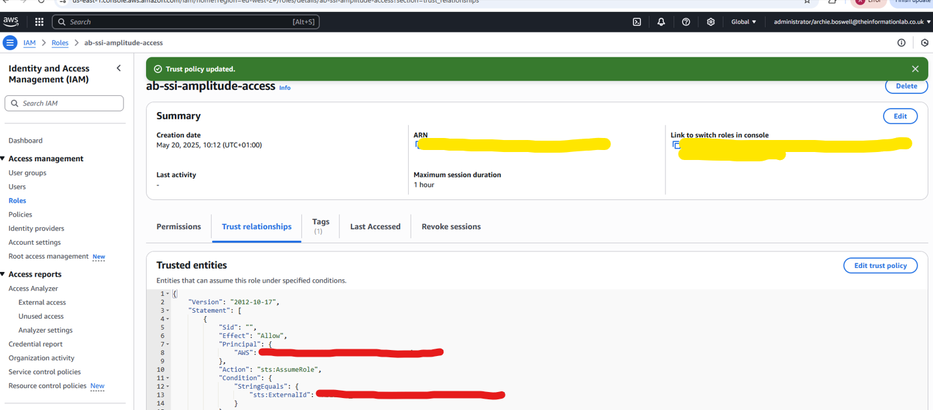
Task: Go to the Last Accessed tab
Action: point(375,227)
